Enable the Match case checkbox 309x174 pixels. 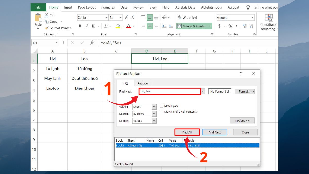click(161, 106)
